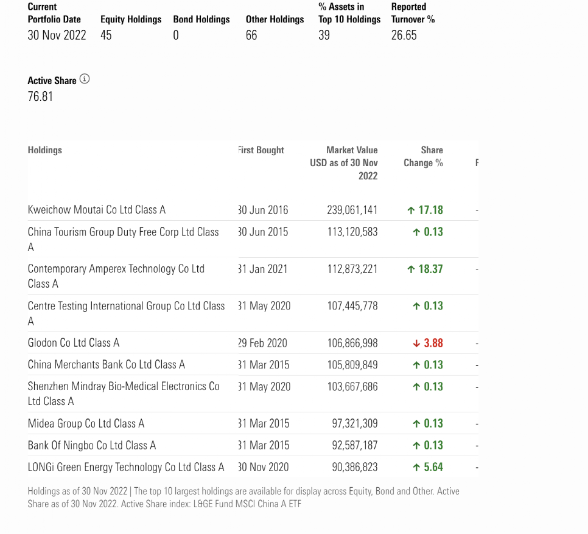The height and width of the screenshot is (534, 588).
Task: Open LONGi Green Energy Technology holding
Action: click(x=126, y=467)
